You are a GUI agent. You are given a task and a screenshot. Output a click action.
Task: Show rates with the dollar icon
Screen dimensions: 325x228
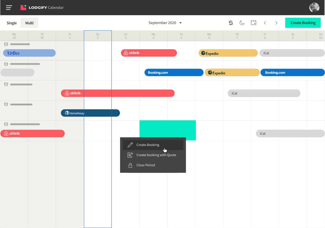pyautogui.click(x=231, y=23)
